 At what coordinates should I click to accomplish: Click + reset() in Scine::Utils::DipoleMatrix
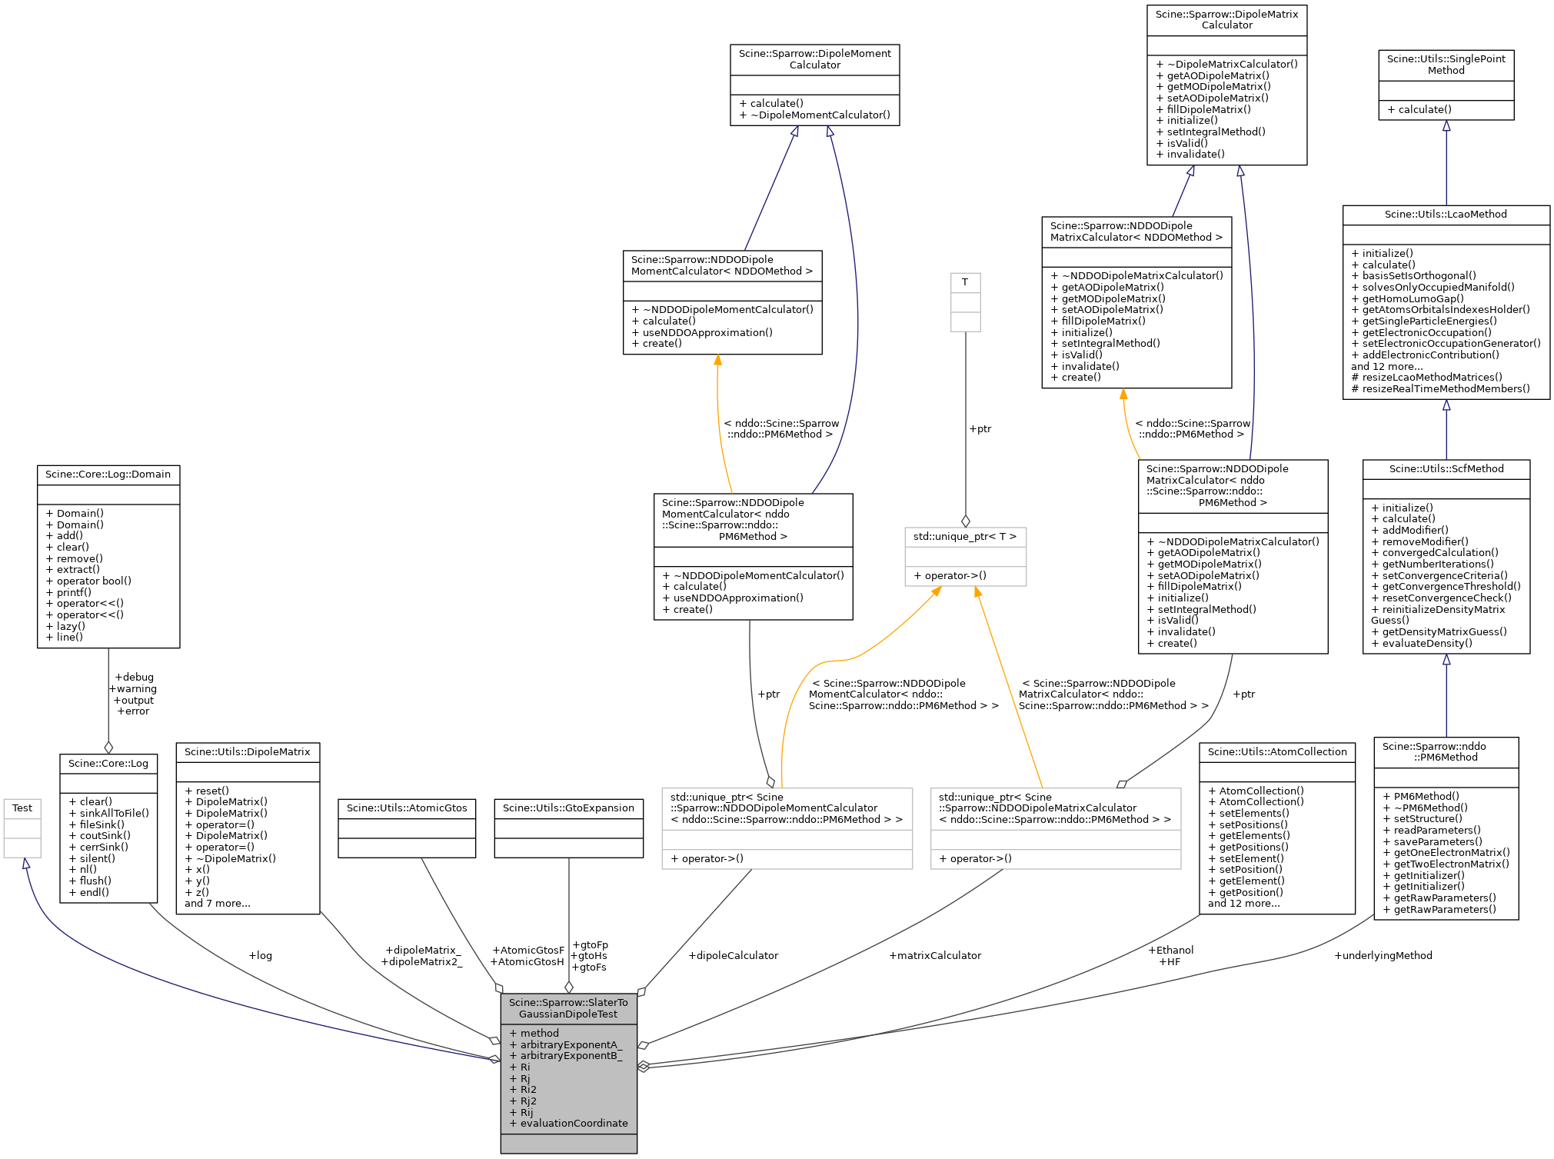pos(208,791)
